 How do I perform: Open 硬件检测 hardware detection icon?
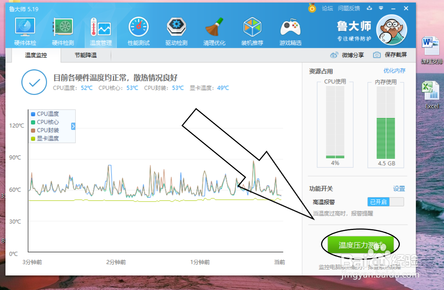coord(63,27)
